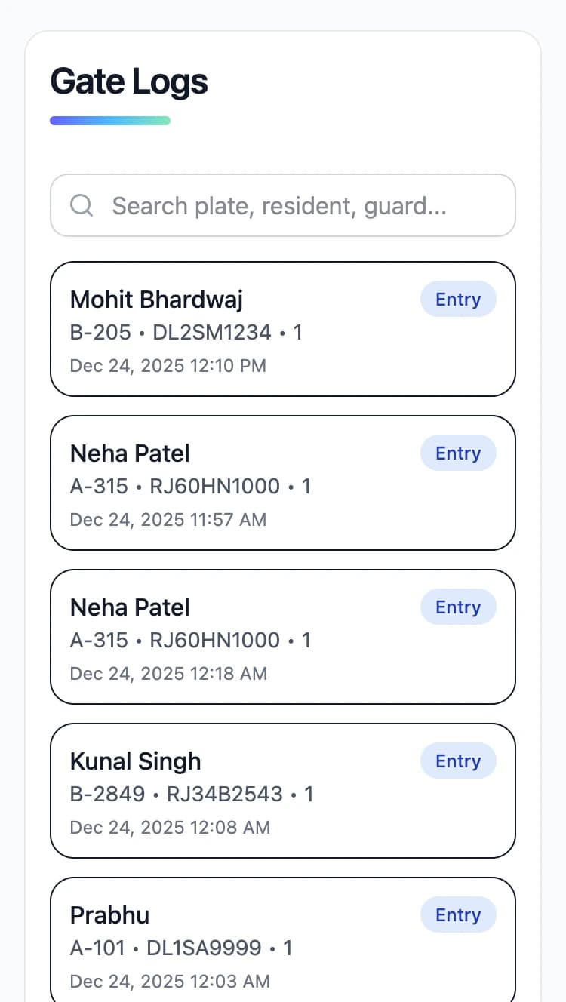Click the Dec 24, 2025 12:03 AM timestamp

[x=170, y=982]
